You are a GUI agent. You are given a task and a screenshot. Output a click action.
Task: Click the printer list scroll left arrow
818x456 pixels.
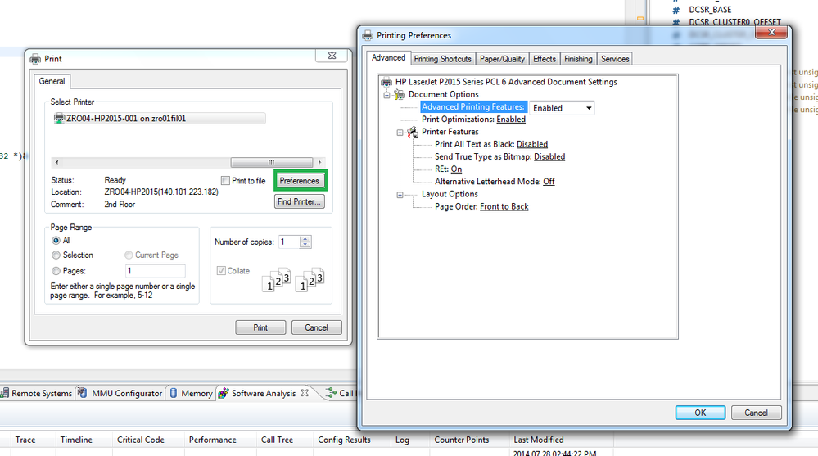(56, 162)
